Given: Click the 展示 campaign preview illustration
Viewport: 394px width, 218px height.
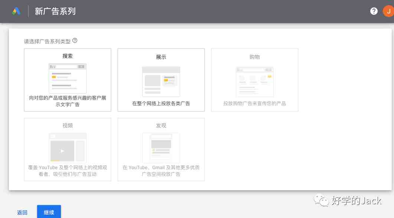Looking at the screenshot, I should (x=161, y=81).
